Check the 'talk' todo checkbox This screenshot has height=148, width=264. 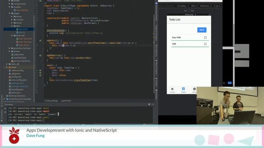(205, 44)
